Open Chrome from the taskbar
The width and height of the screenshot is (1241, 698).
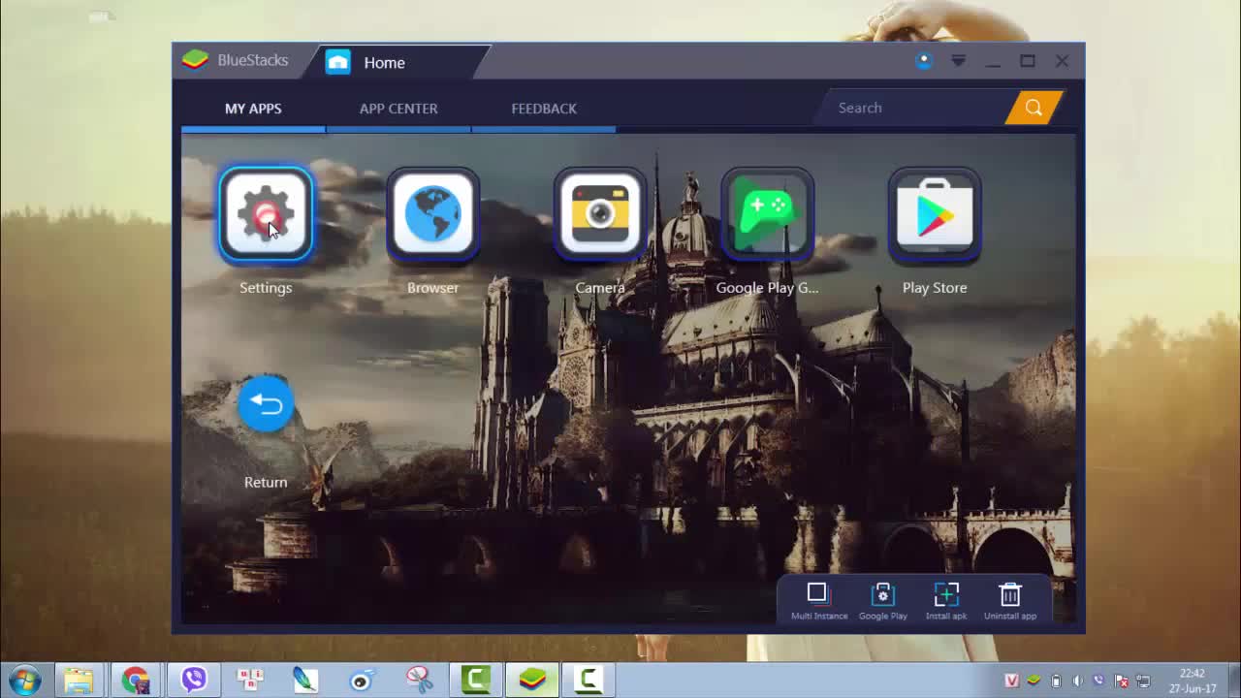click(136, 680)
